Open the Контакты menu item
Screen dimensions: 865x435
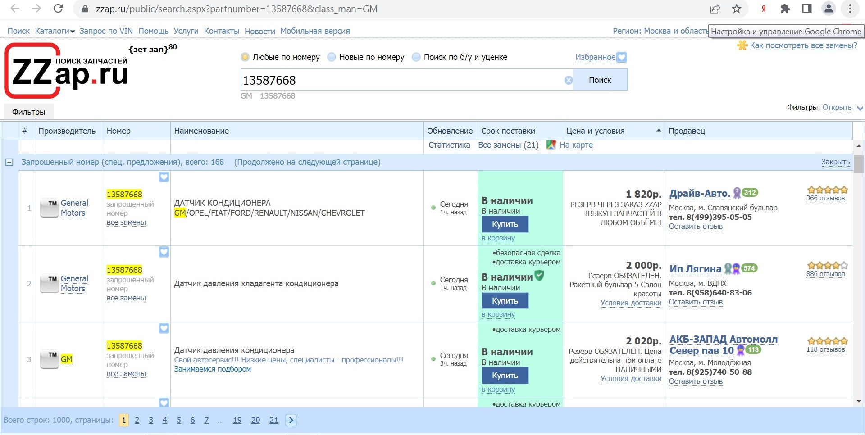point(222,31)
